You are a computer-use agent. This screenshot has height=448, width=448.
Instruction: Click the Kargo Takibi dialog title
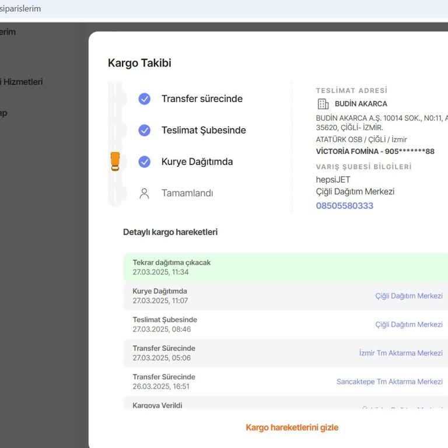pos(139,63)
